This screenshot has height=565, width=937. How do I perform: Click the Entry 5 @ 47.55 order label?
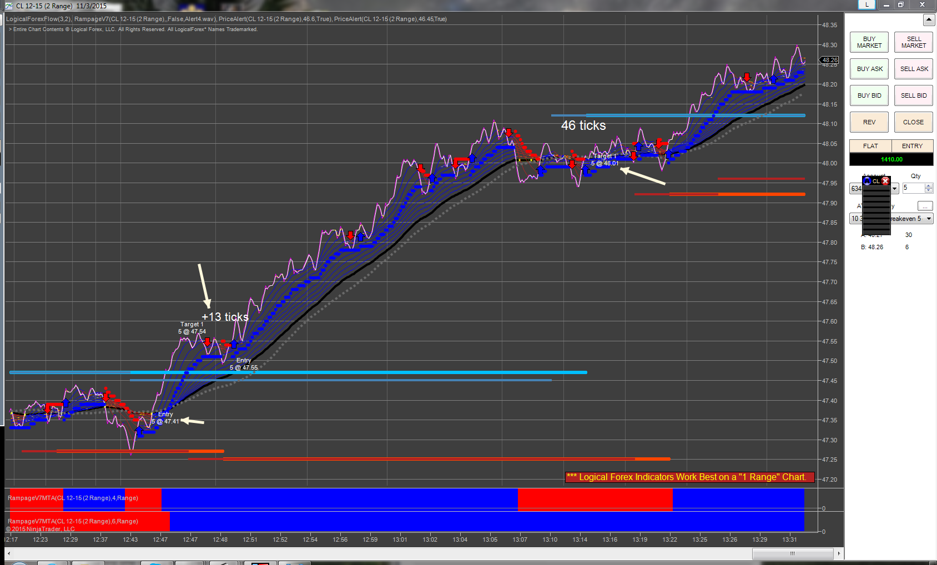point(244,364)
